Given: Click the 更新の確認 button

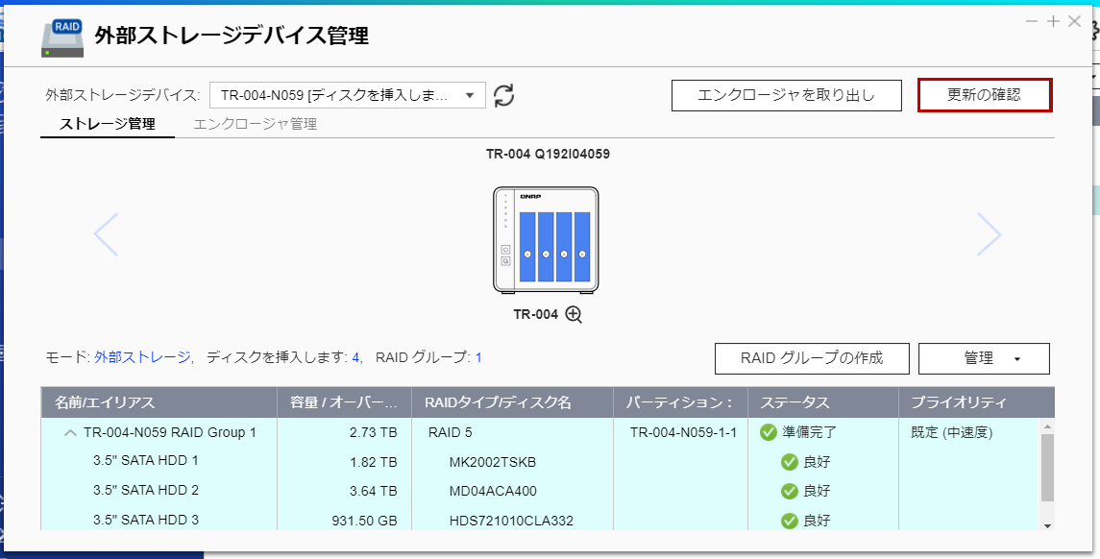Looking at the screenshot, I should tap(985, 95).
